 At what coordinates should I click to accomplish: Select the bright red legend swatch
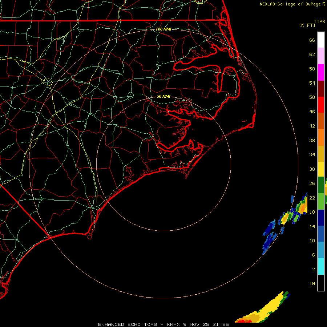(321, 105)
